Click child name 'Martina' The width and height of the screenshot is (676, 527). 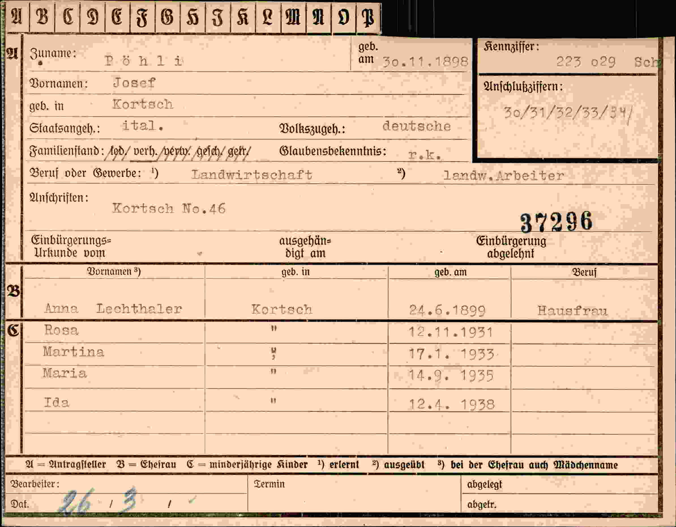[x=74, y=352]
